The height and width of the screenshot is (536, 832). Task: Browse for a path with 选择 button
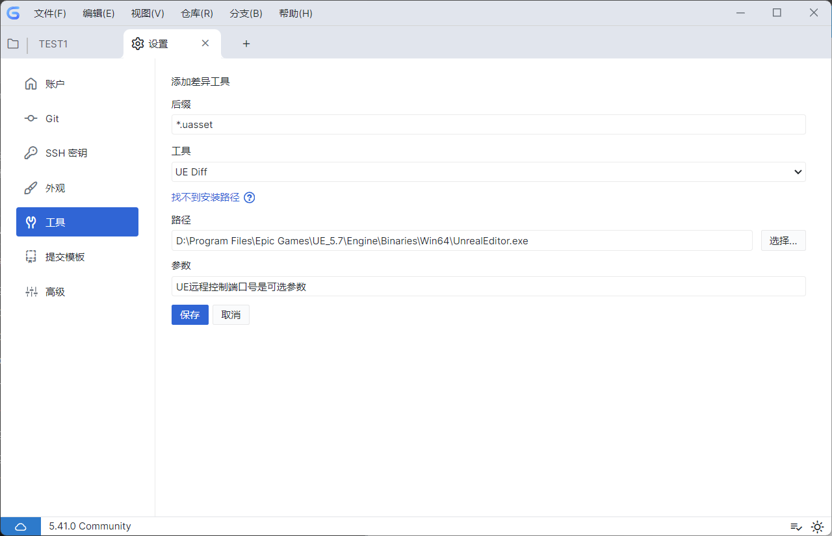[783, 240]
